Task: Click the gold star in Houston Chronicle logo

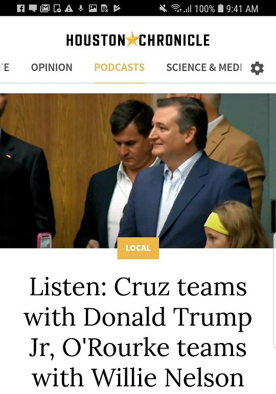Action: click(x=132, y=39)
